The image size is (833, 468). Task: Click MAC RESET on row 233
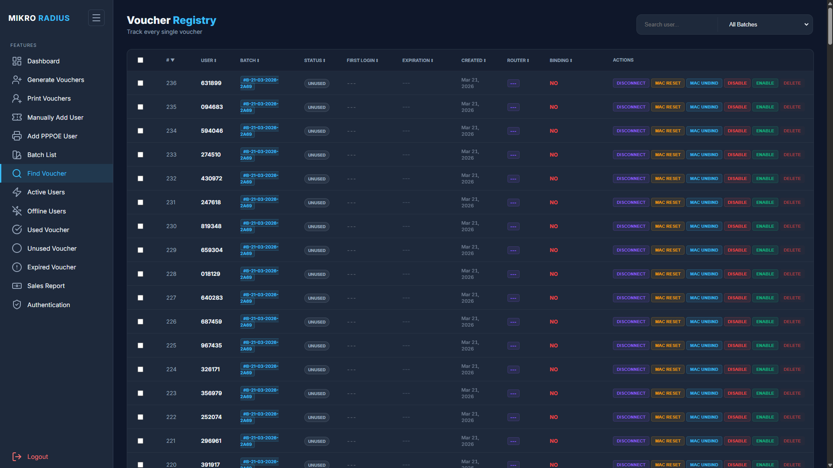tap(668, 154)
